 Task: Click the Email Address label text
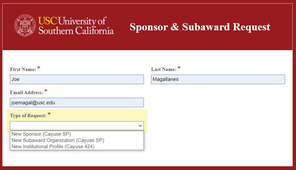[27, 92]
